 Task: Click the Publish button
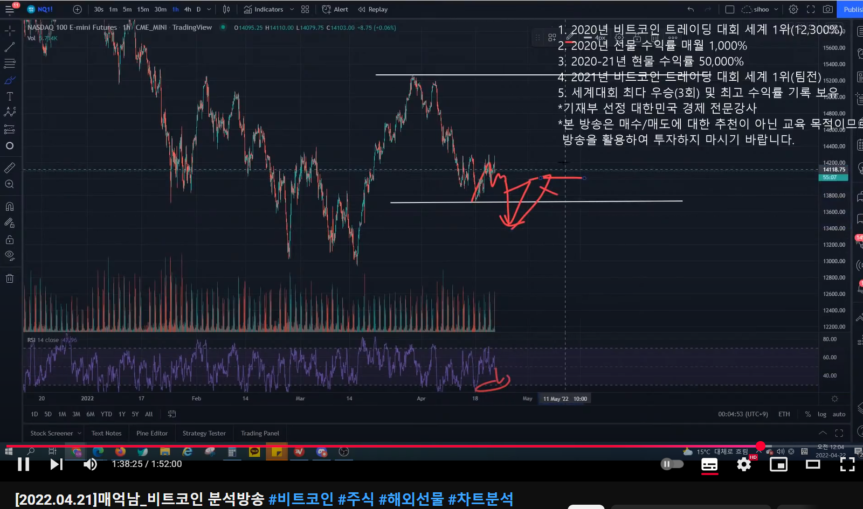851,9
